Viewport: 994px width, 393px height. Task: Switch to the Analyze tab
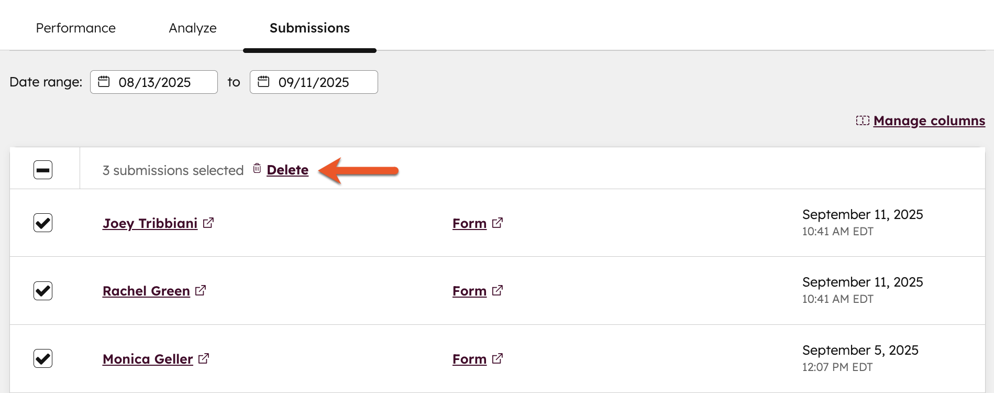[x=193, y=28]
